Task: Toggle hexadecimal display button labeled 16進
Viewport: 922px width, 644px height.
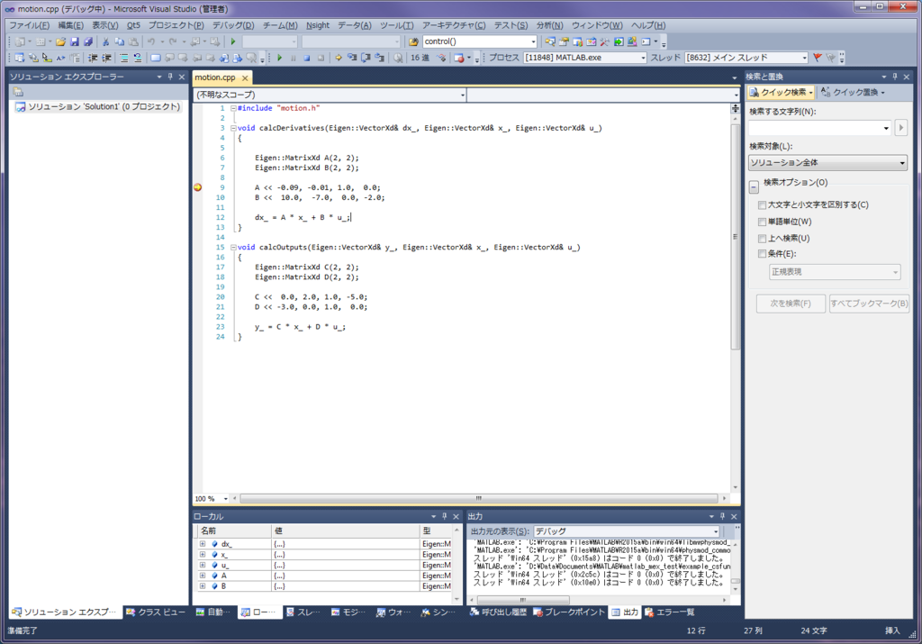Action: 420,58
